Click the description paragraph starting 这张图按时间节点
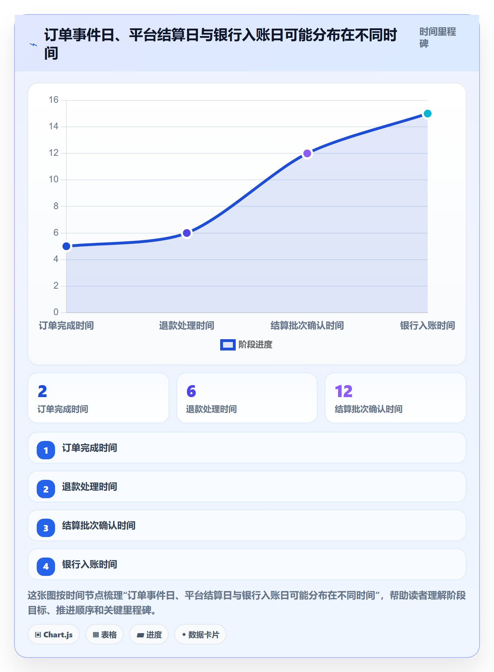This screenshot has height=672, width=494. (x=247, y=603)
